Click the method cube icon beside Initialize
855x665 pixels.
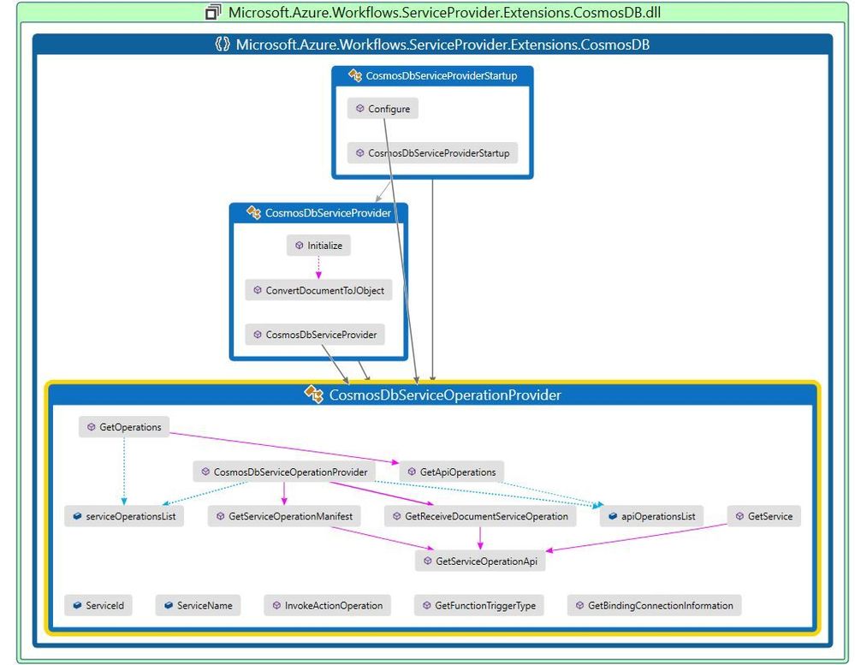[299, 246]
